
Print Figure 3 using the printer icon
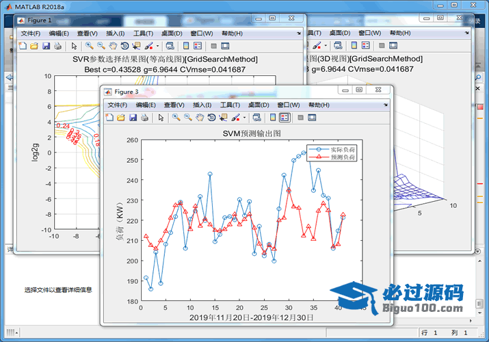click(144, 118)
